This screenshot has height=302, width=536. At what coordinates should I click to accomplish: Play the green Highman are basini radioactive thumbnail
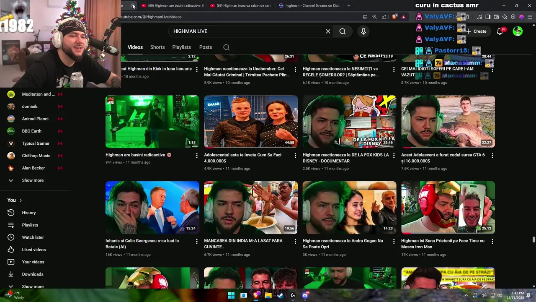pos(152,122)
